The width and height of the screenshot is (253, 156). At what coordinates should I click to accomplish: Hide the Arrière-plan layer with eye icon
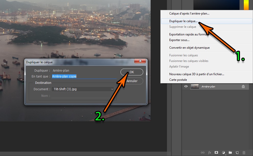click(x=186, y=86)
